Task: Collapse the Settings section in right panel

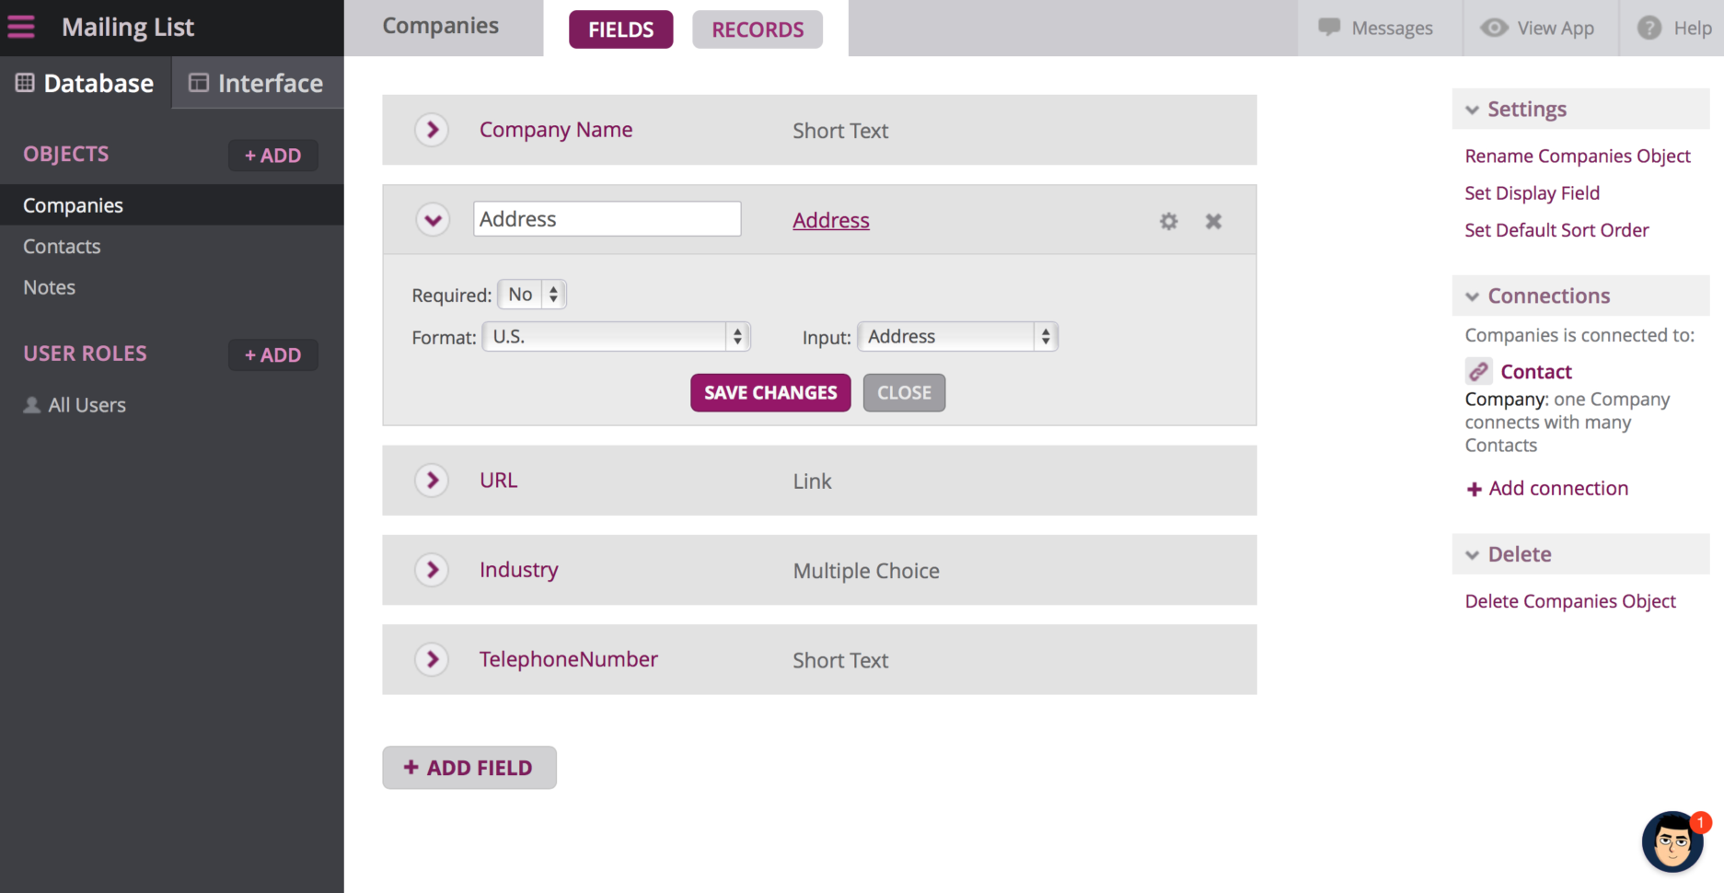Action: tap(1470, 109)
